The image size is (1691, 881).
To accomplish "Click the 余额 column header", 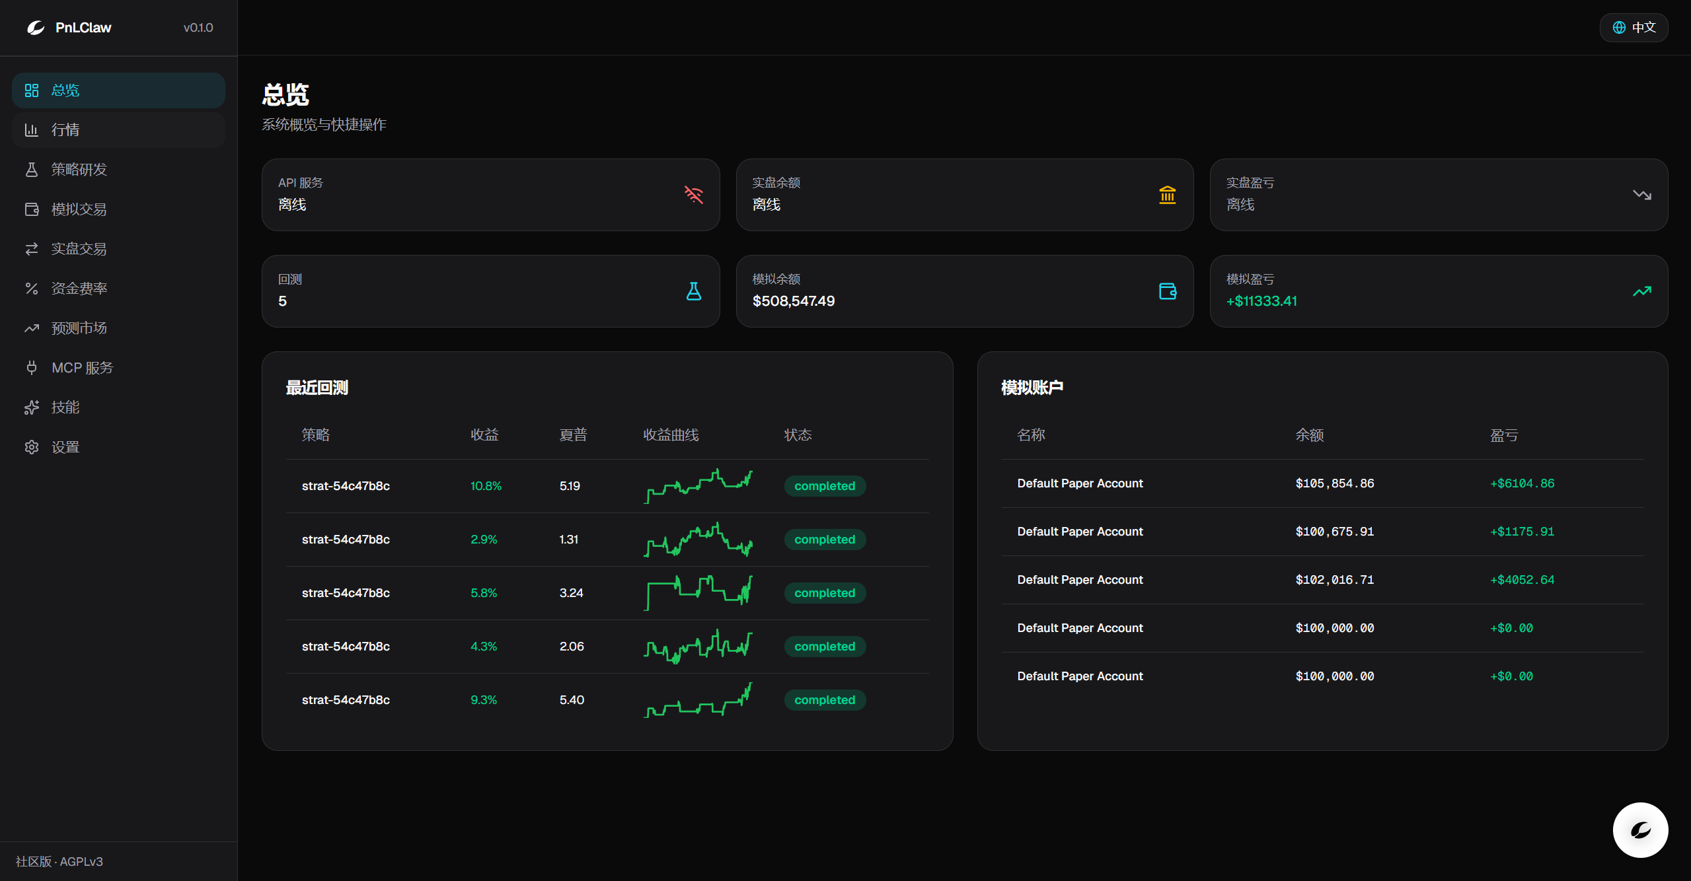I will point(1309,435).
